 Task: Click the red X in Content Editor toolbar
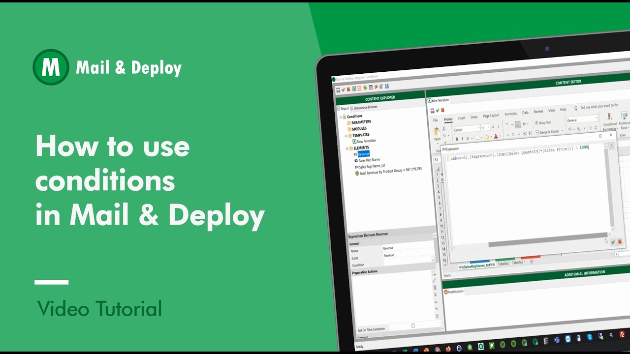tap(442, 110)
